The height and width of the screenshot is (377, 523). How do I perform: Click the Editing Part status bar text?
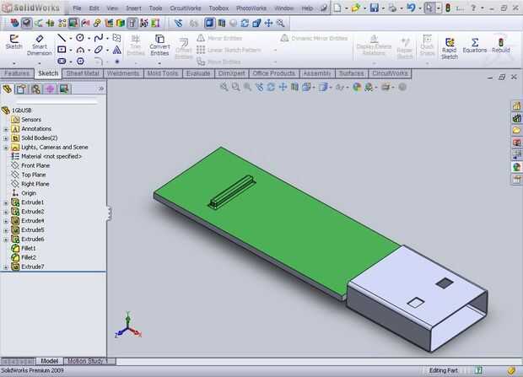coord(443,370)
